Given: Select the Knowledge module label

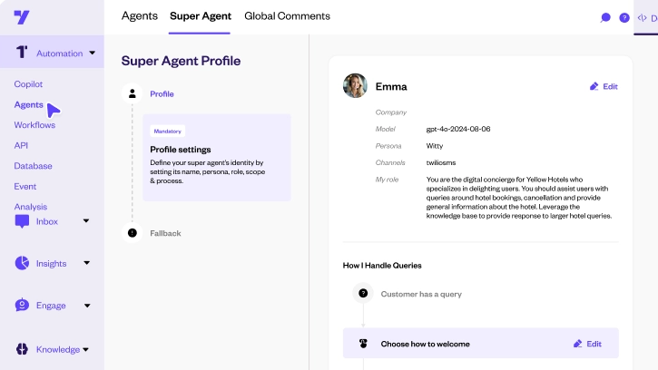Looking at the screenshot, I should [x=58, y=349].
